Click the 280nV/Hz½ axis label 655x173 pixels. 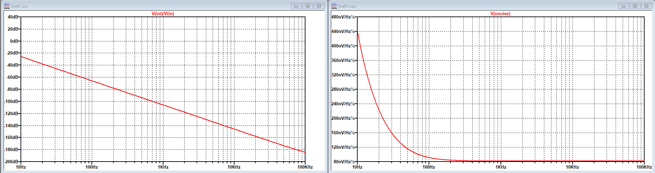tap(343, 89)
